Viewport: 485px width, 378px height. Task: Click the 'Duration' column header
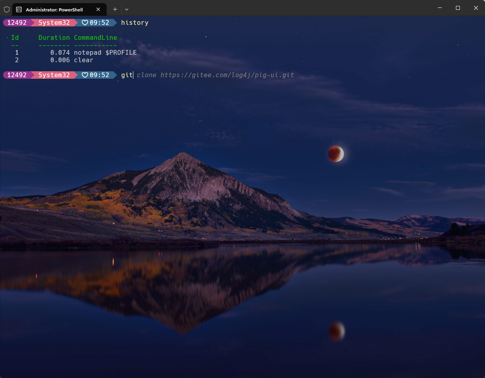[x=54, y=37]
